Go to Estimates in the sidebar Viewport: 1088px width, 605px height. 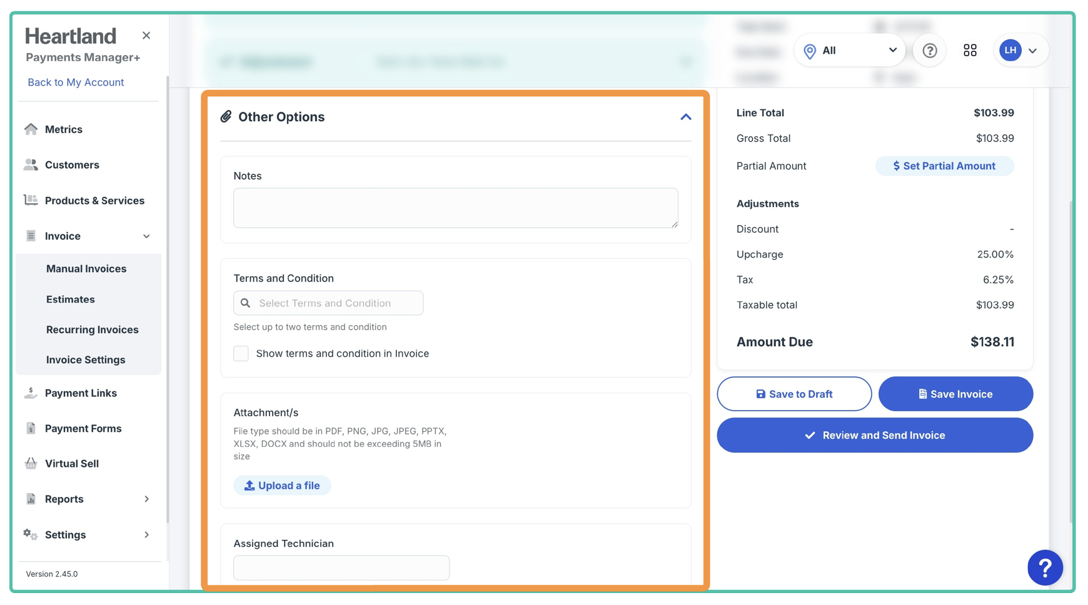point(71,299)
